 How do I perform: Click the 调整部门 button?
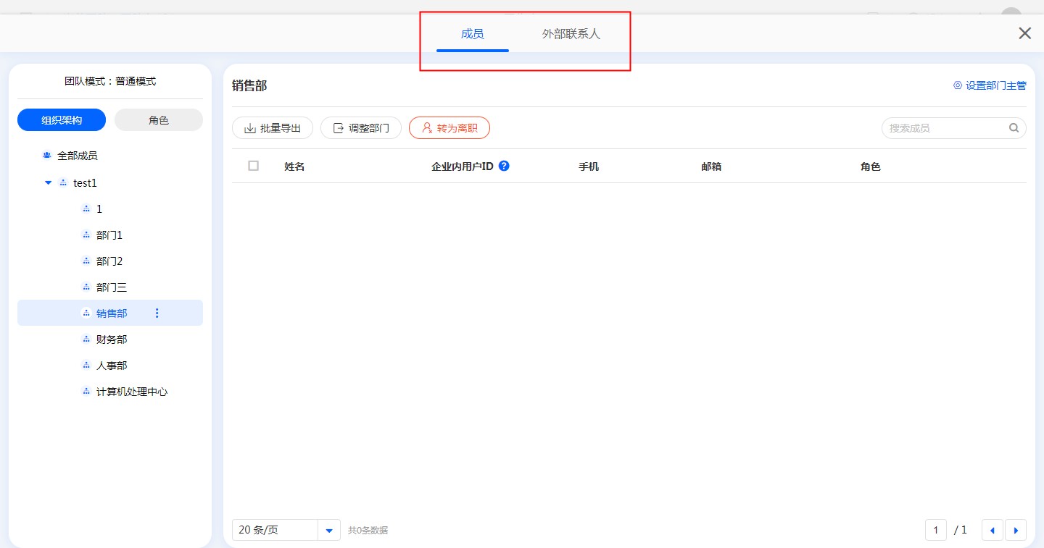pos(361,128)
